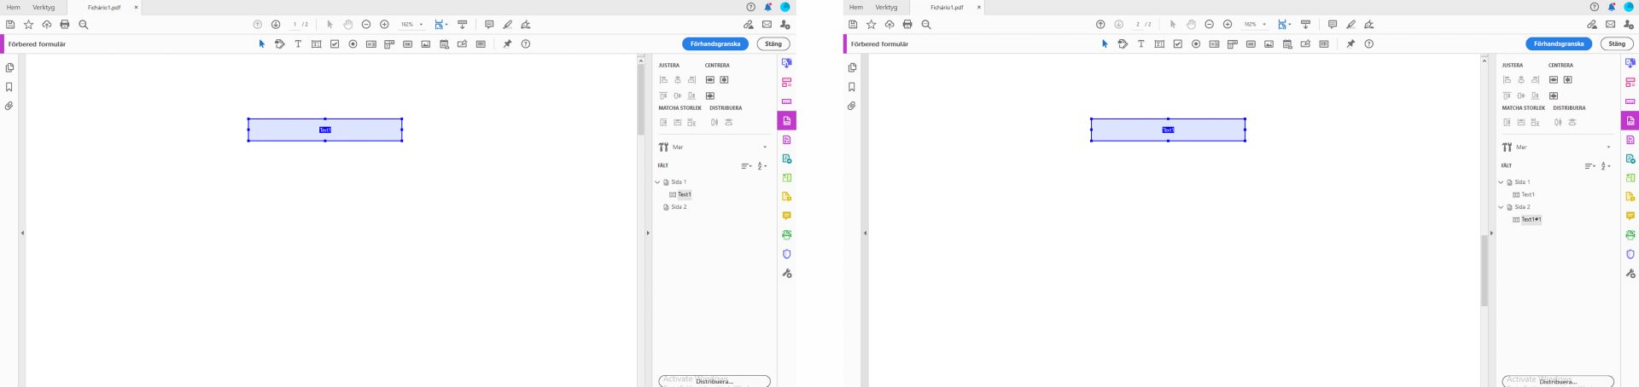Star the file in page 1/2 window
1639x387 pixels.
(28, 25)
